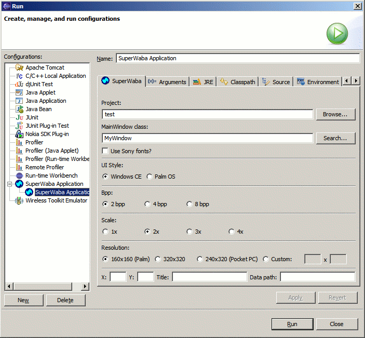This screenshot has width=365, height=338.
Task: Click the Wireless Toolkit Emulator icon
Action: pos(19,200)
